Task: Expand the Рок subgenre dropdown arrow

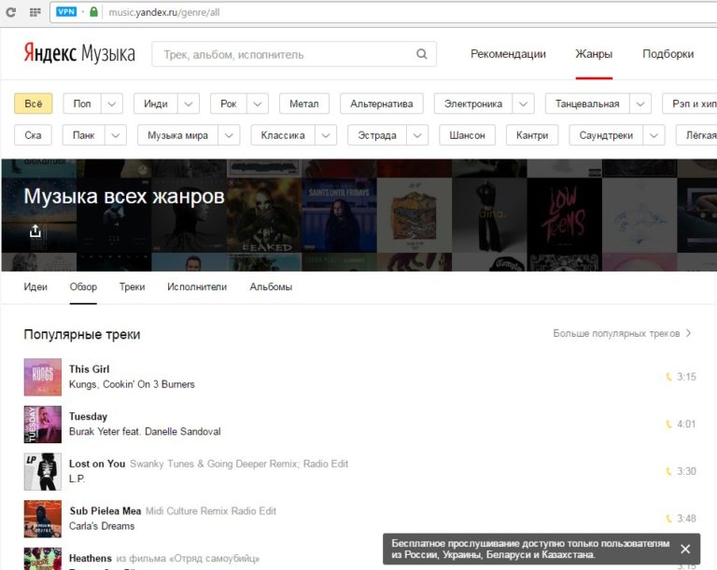Action: coord(258,104)
